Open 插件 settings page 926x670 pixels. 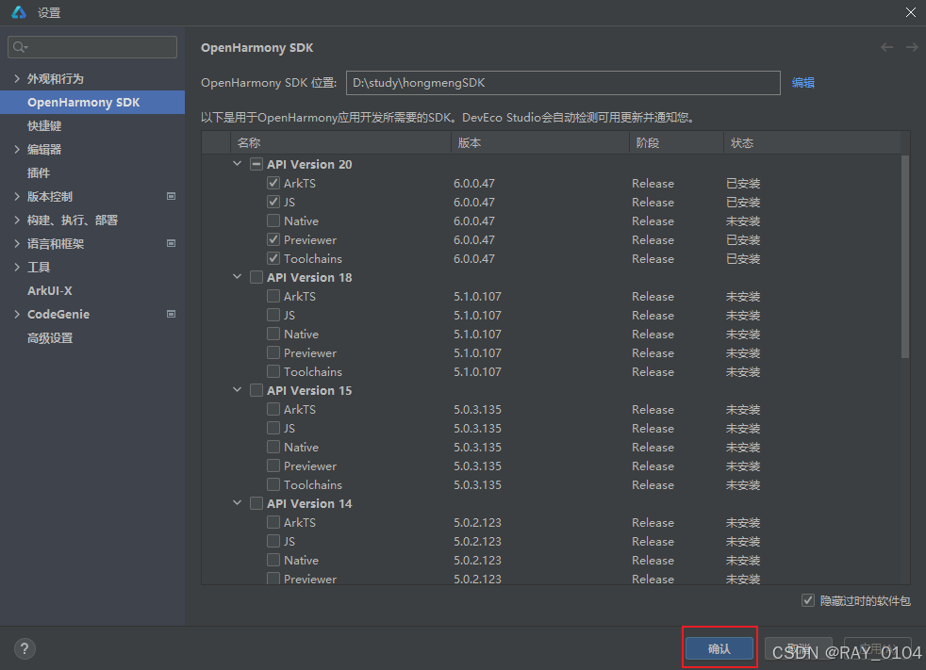[39, 173]
